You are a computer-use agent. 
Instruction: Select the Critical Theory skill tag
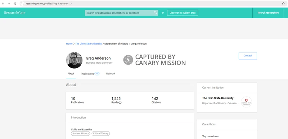coord(101,134)
